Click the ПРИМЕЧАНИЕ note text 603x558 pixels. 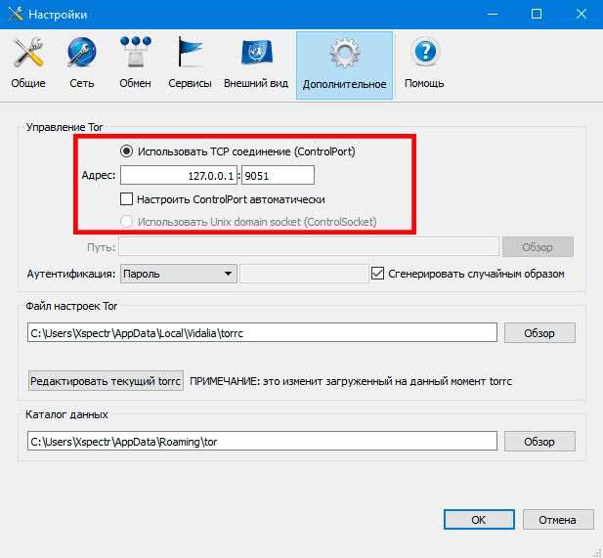point(351,381)
